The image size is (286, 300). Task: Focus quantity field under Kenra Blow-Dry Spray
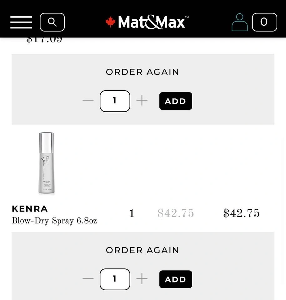click(115, 279)
